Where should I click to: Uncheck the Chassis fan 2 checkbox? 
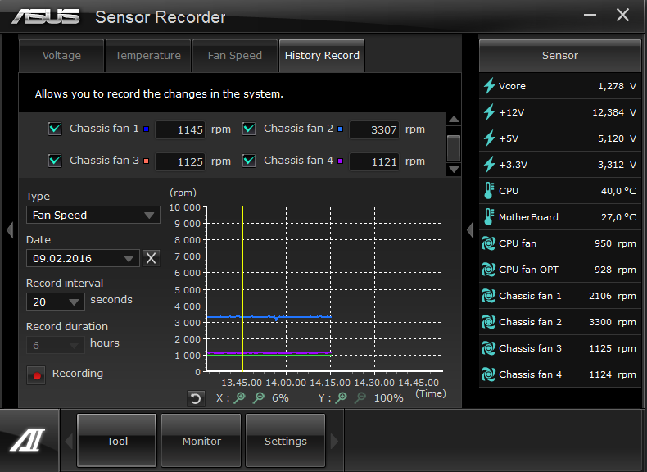tap(249, 129)
